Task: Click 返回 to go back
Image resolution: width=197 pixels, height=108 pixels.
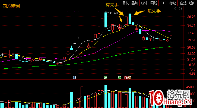Action: (x=192, y=3)
